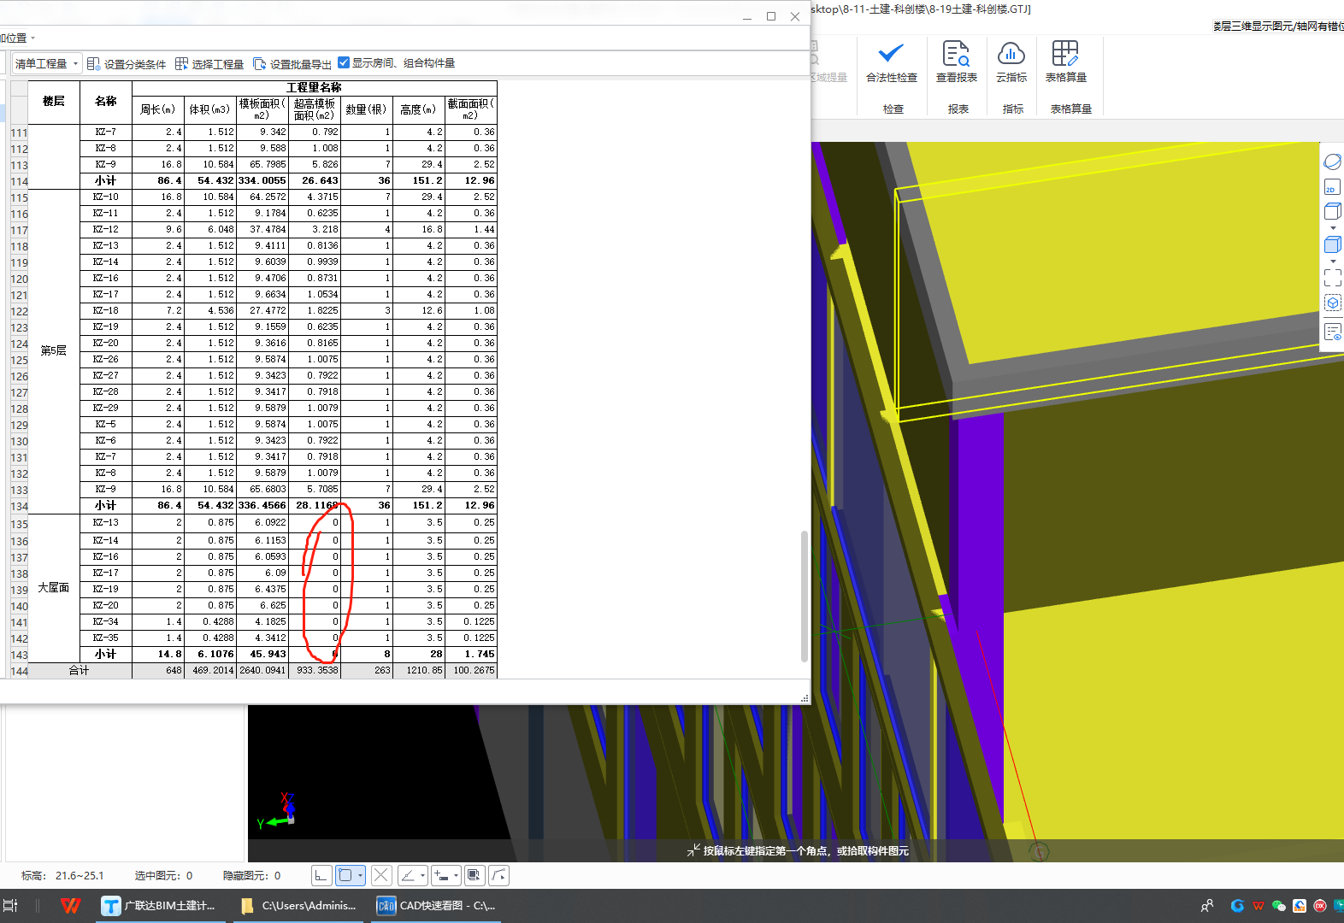This screenshot has height=923, width=1344.
Task: Click Task View button on taskbar
Action: (10, 906)
